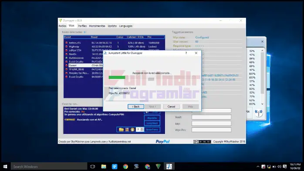Screen dimensions: 304x171
Task: Open File Explorer from the taskbar
Action: tap(104, 167)
